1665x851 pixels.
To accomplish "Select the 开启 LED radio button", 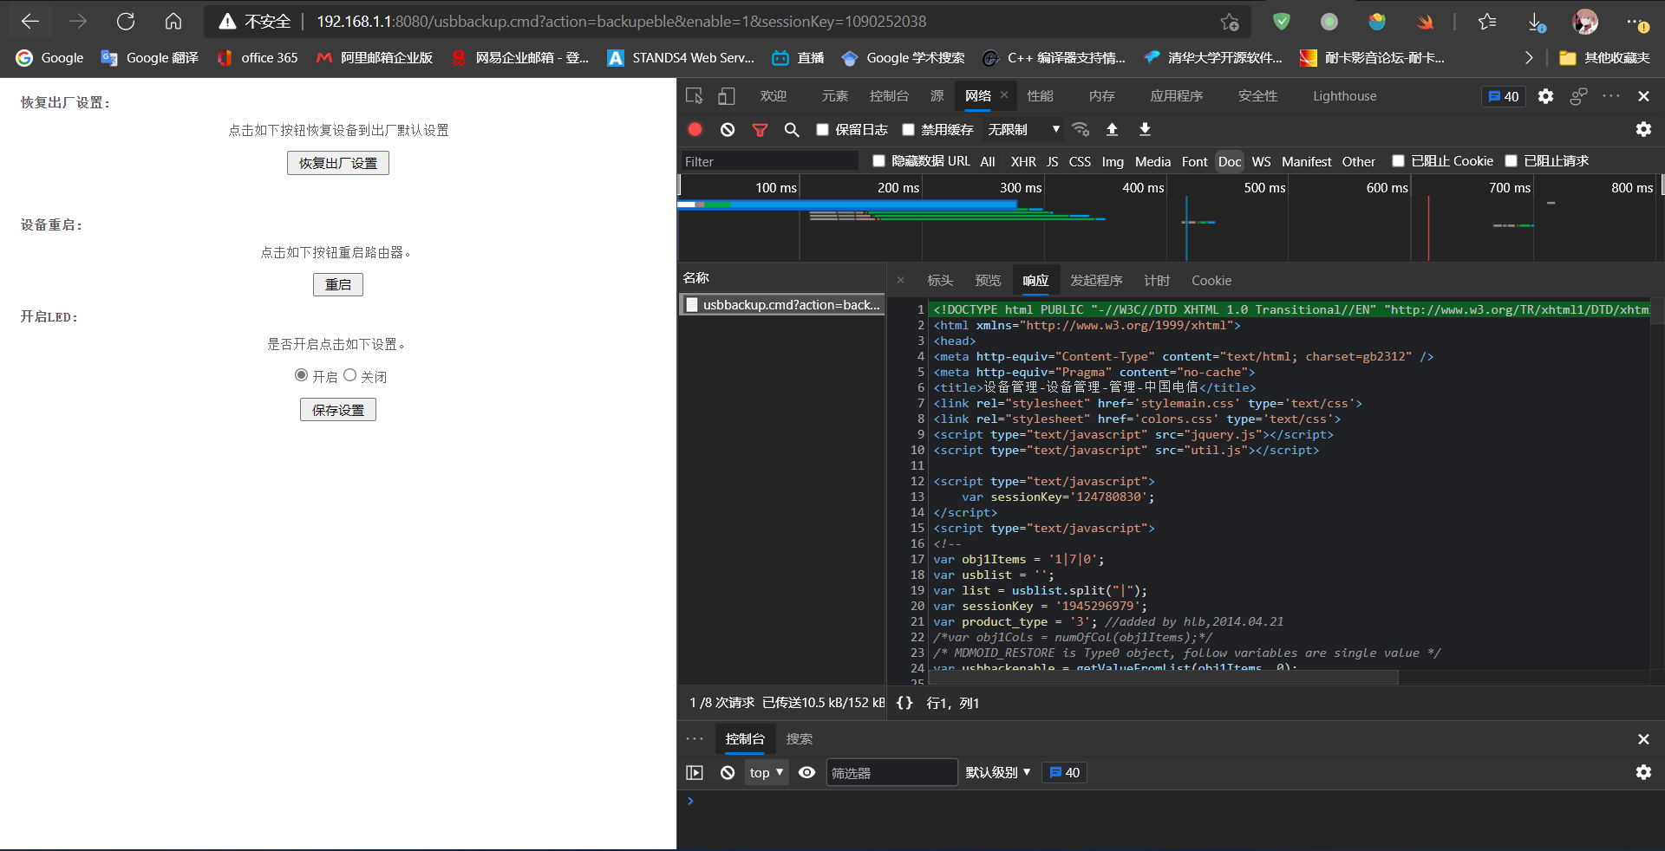I will click(x=301, y=375).
